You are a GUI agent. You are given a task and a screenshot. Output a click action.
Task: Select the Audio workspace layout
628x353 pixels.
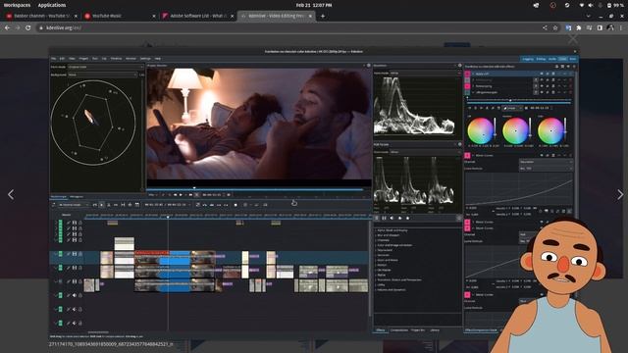coord(552,59)
